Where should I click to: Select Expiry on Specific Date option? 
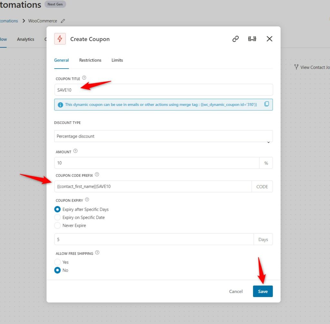57,217
